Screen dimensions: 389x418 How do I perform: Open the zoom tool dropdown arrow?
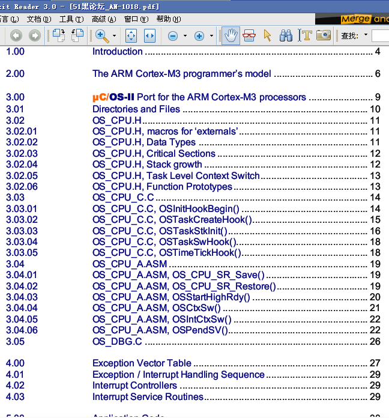click(x=114, y=35)
